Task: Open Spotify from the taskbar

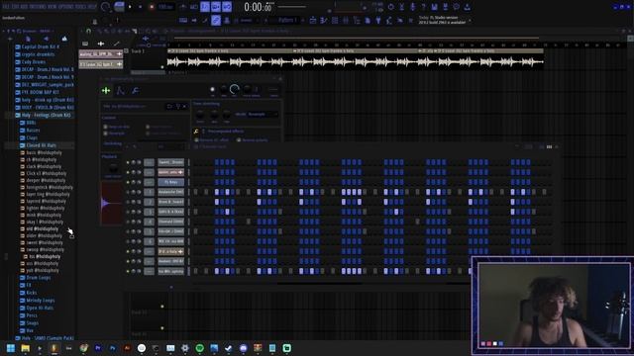Action: (200, 348)
